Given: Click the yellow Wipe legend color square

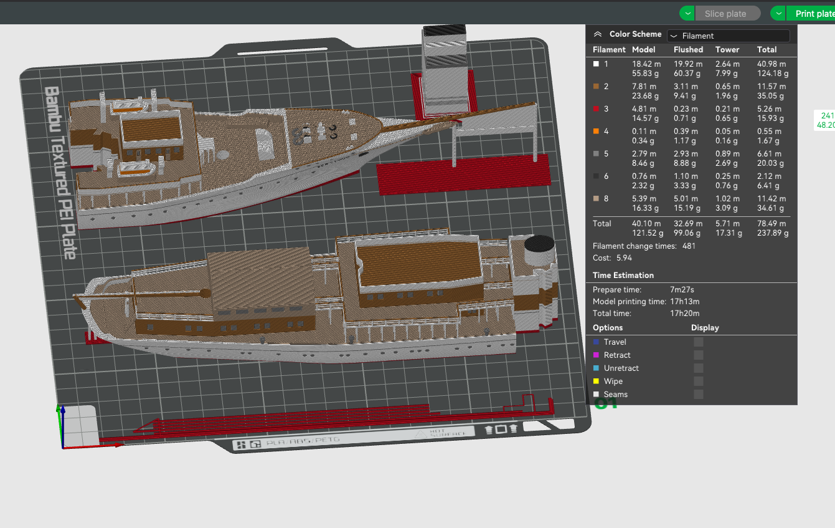Looking at the screenshot, I should pos(596,381).
